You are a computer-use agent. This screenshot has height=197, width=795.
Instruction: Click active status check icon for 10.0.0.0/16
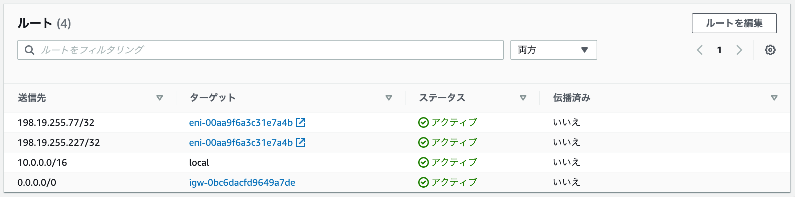[x=423, y=162]
